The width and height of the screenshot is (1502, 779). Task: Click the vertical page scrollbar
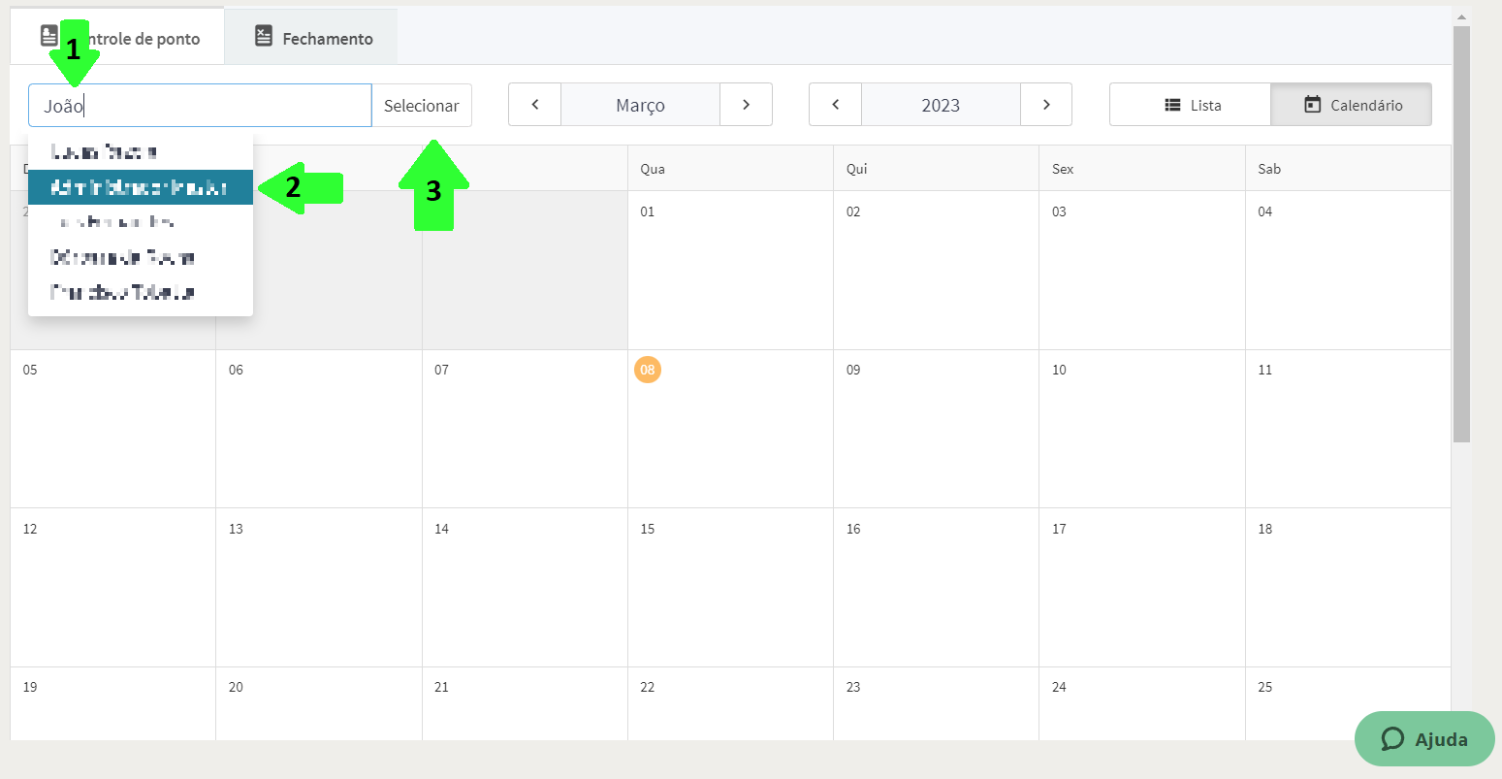click(1461, 233)
